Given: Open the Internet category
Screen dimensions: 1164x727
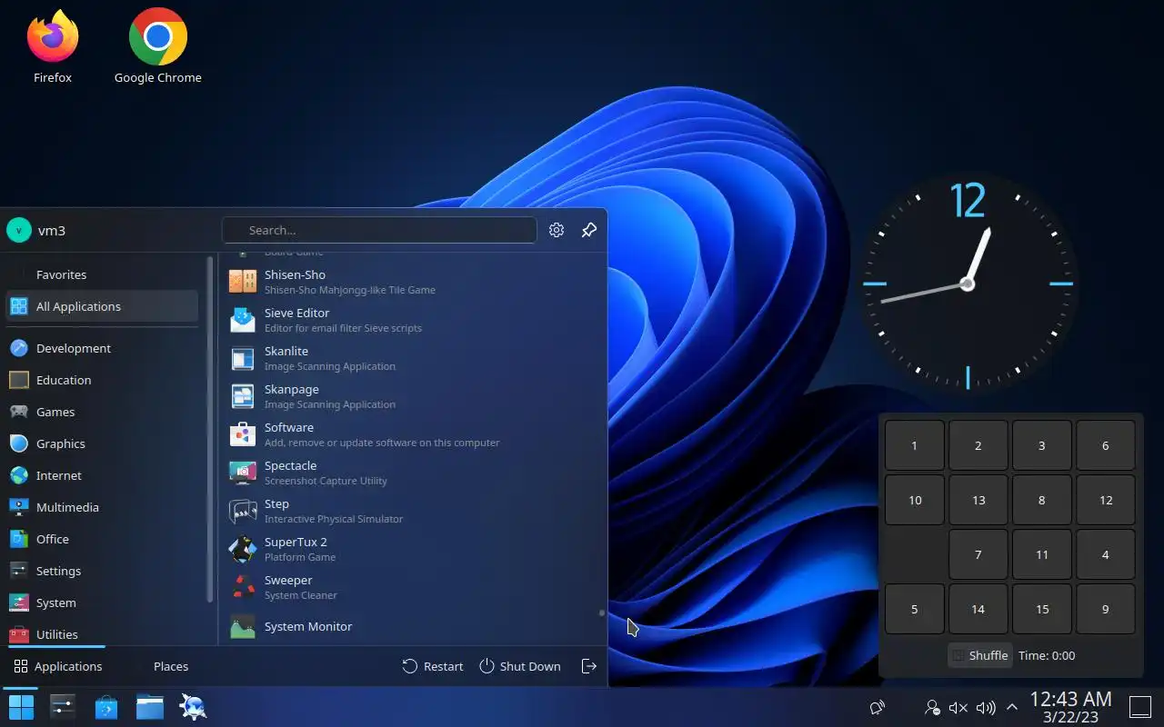Looking at the screenshot, I should pos(102,475).
